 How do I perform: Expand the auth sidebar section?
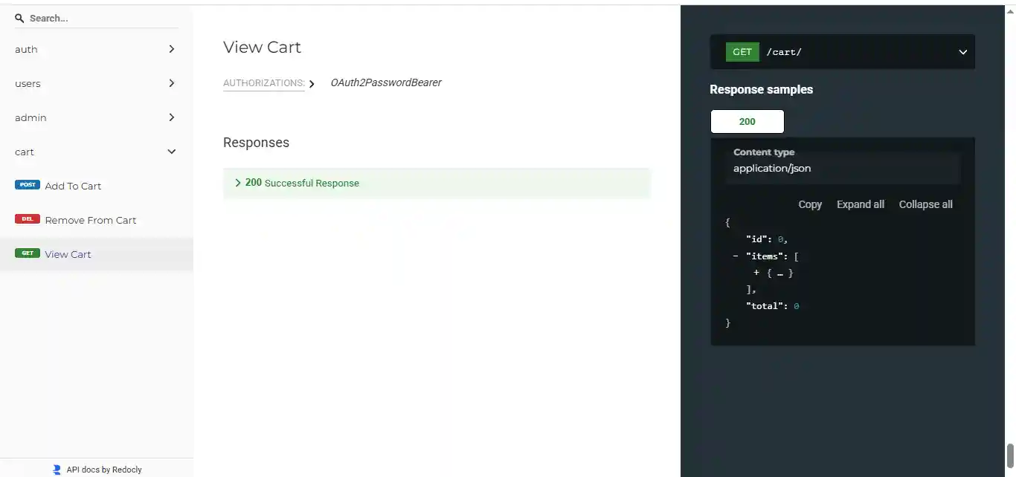click(97, 49)
